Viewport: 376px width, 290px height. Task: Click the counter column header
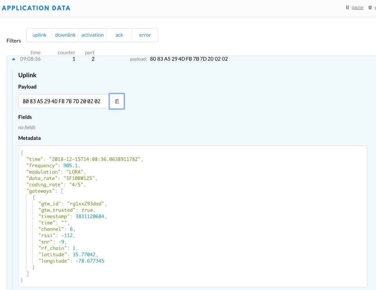pos(66,52)
